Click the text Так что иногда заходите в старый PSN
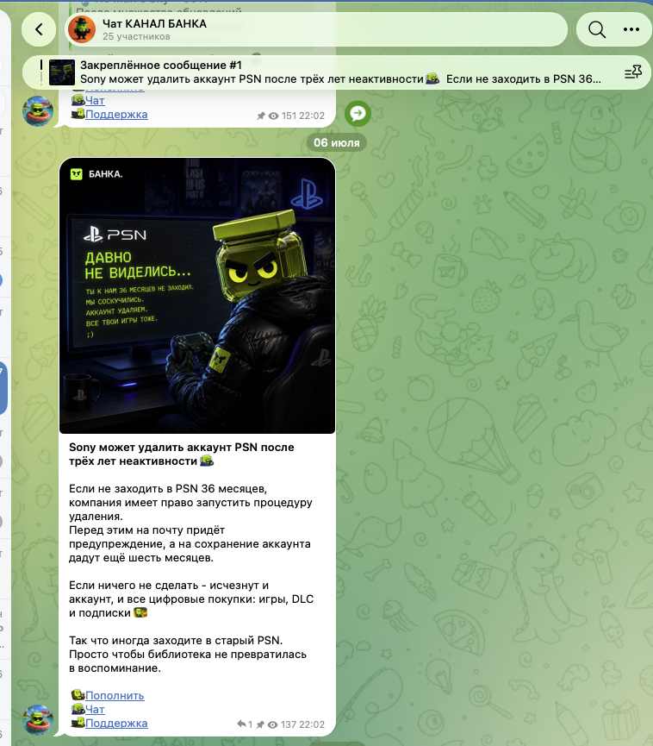653x746 pixels. (176, 641)
